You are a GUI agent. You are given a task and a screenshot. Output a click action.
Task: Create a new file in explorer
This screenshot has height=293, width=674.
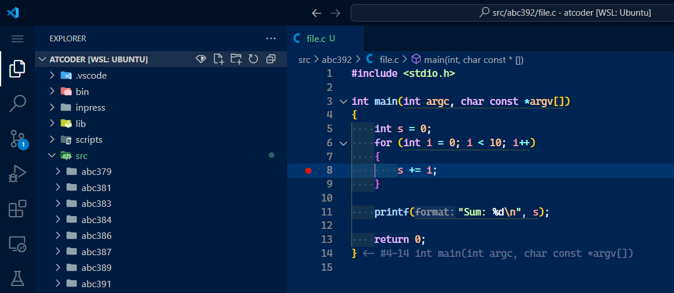point(219,59)
